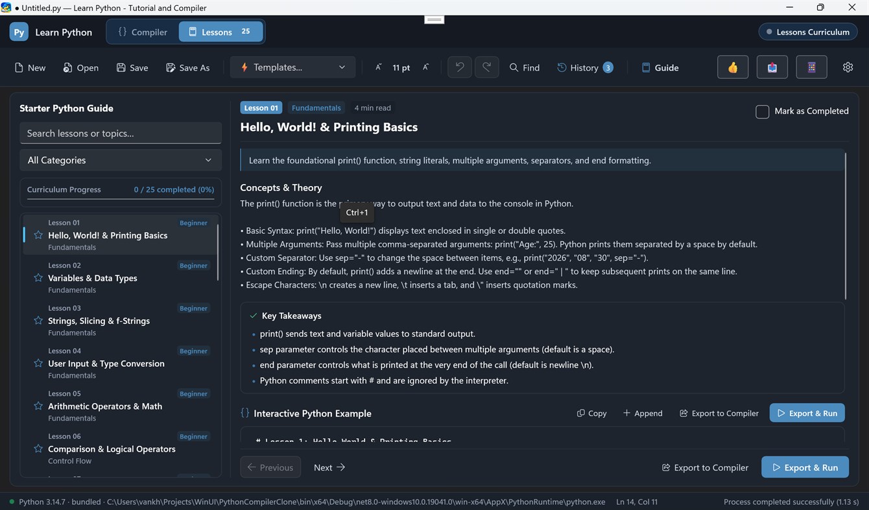Open a file from toolbar
The height and width of the screenshot is (510, 869).
click(81, 67)
